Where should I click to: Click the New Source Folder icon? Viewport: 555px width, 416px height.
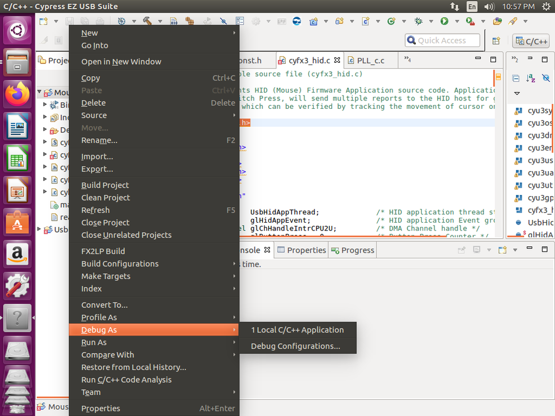click(339, 21)
